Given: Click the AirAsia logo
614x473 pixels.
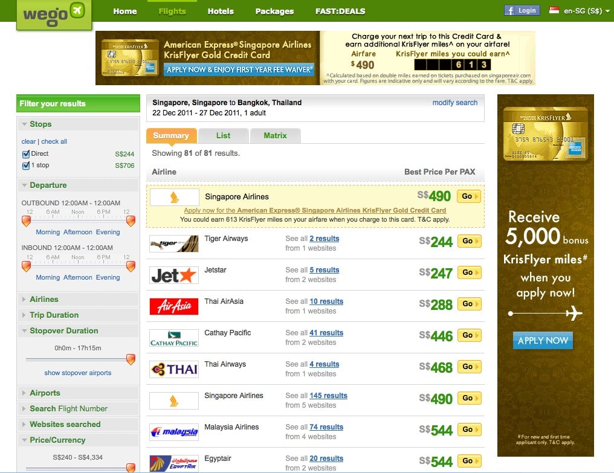Looking at the screenshot, I should pyautogui.click(x=174, y=307).
